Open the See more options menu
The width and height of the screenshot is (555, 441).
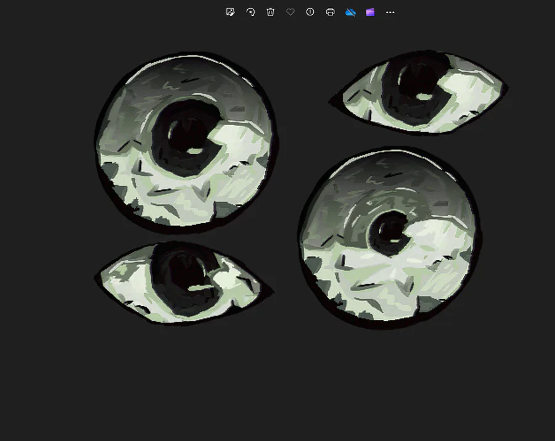coord(390,12)
